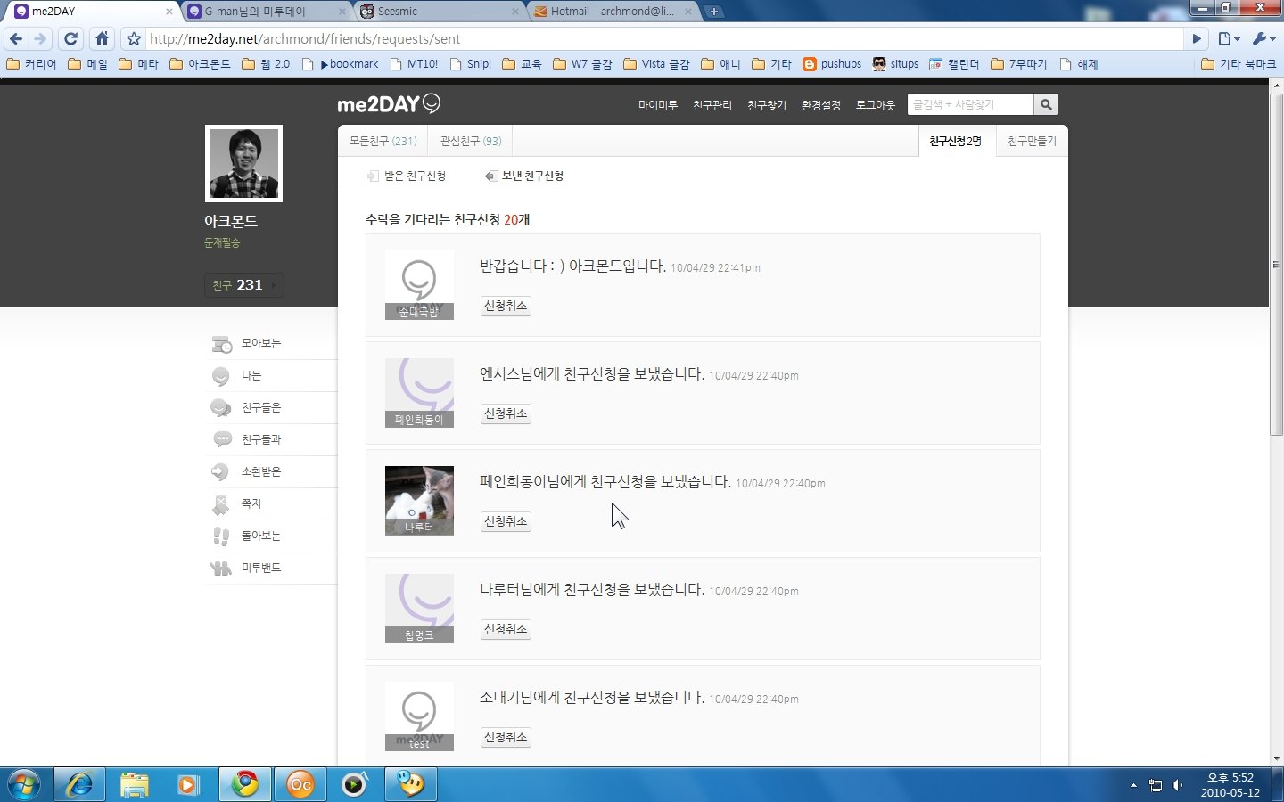
Task: Click the home icon in browser toolbar
Action: pyautogui.click(x=102, y=38)
